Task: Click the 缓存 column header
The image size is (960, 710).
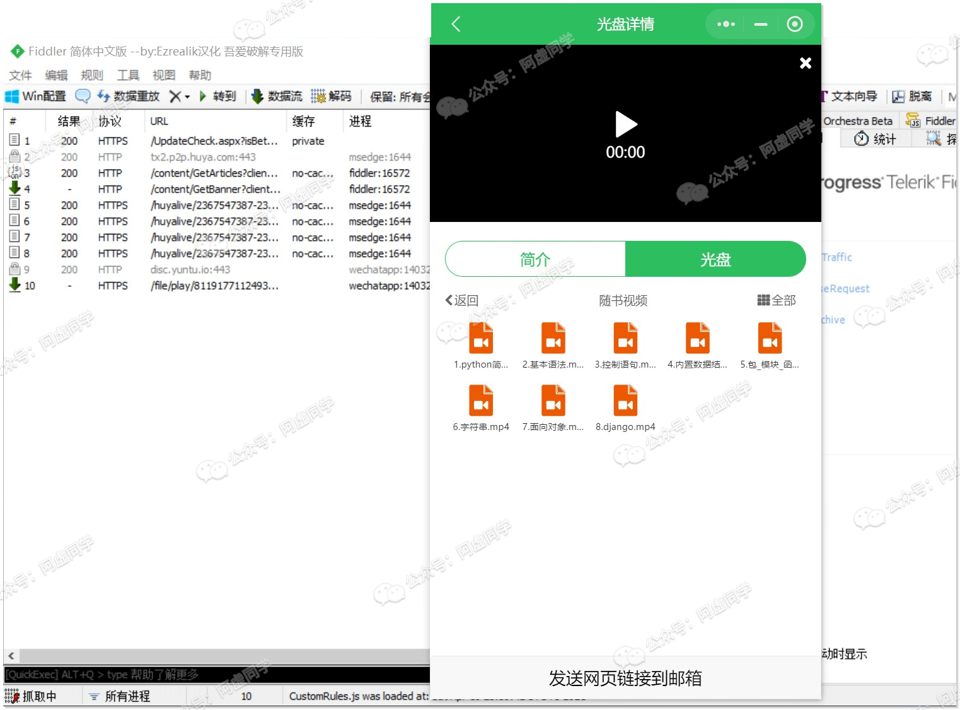Action: 303,121
